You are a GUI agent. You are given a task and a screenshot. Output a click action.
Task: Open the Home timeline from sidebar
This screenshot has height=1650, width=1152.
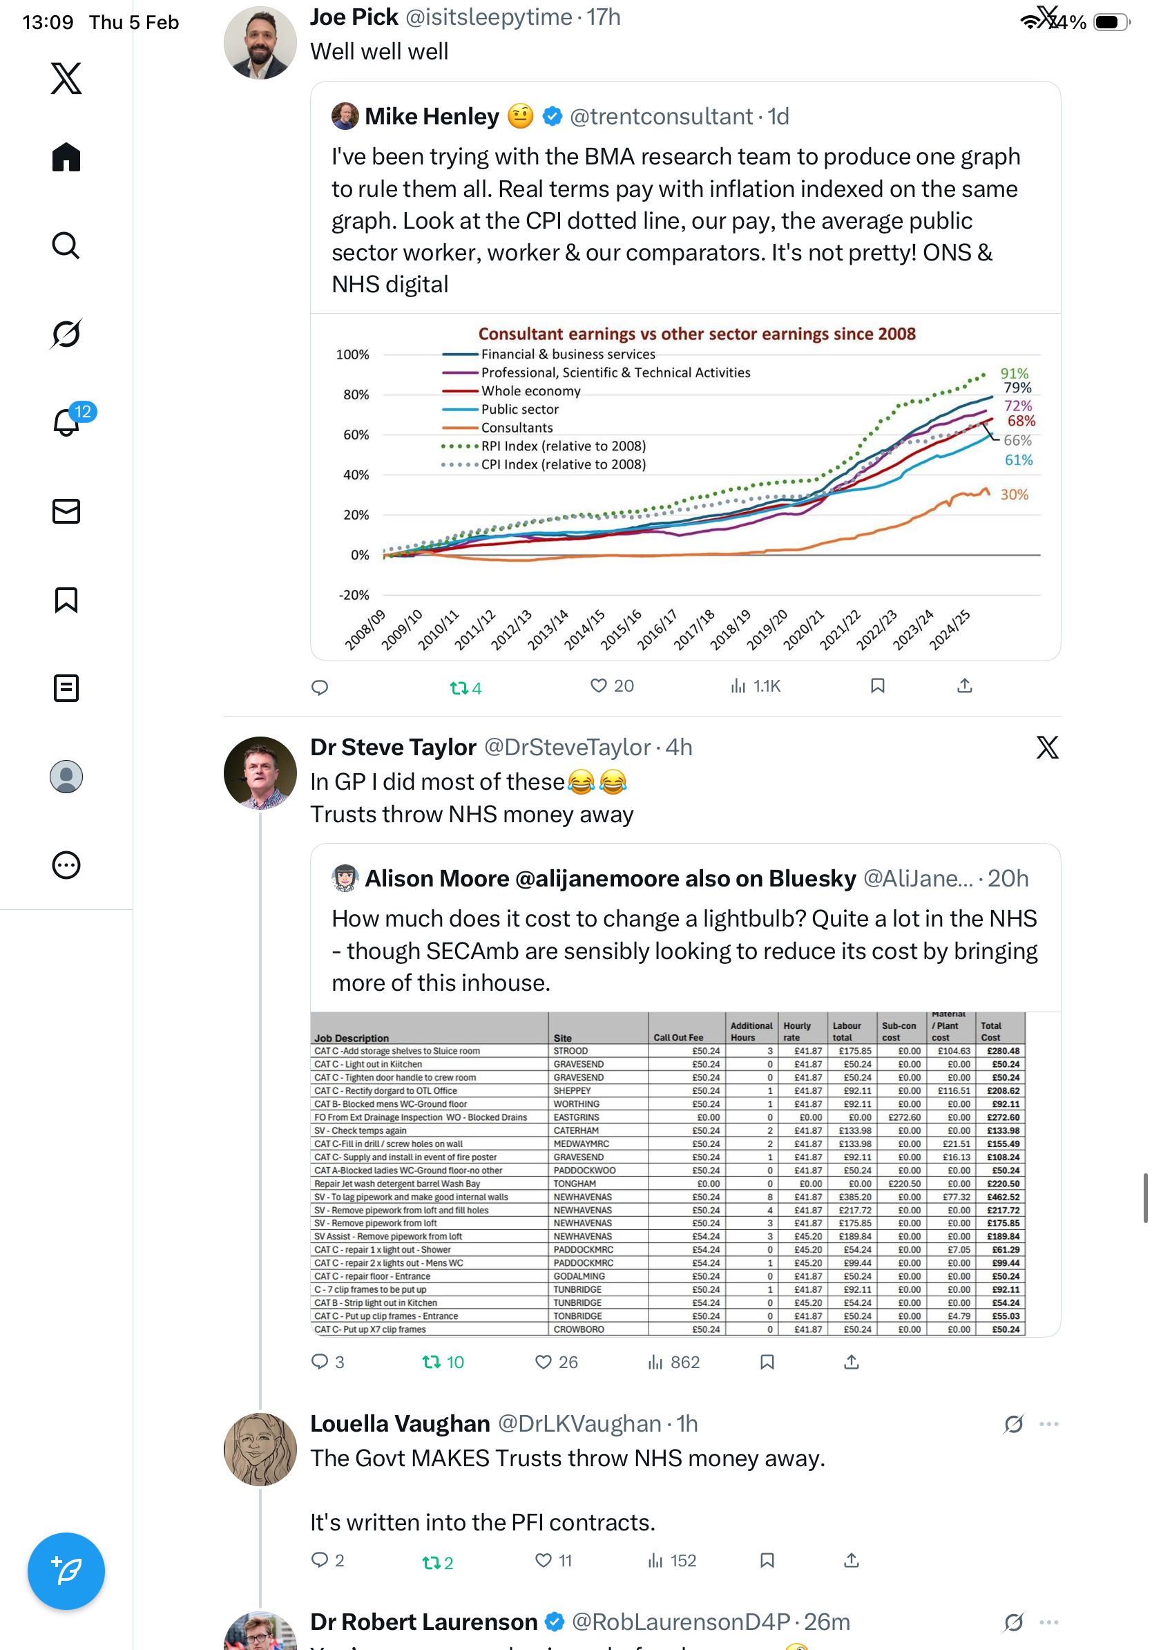[x=66, y=157]
